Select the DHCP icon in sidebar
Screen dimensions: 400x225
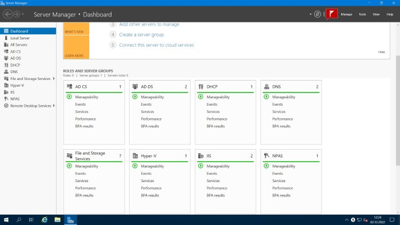[6, 65]
